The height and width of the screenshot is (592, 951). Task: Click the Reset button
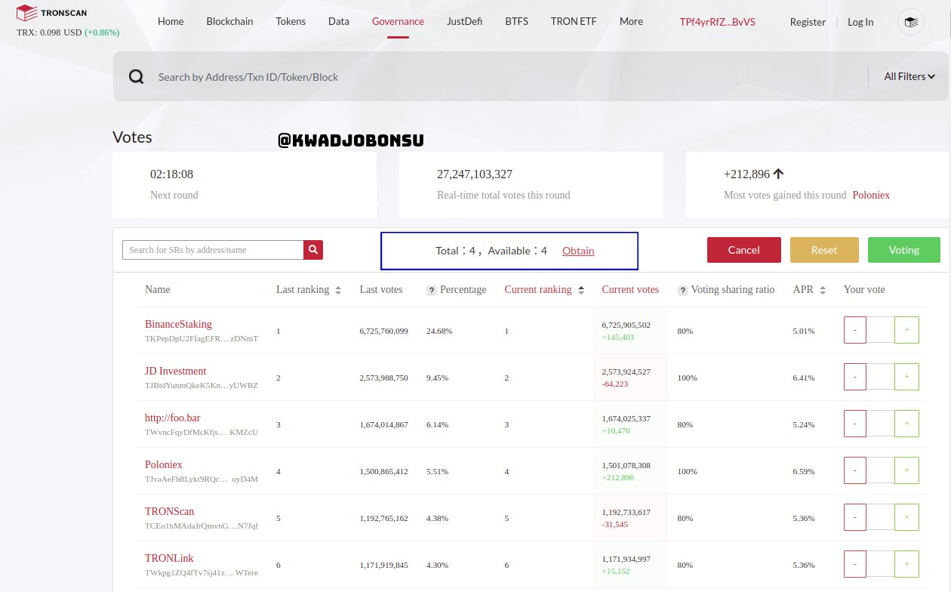824,250
